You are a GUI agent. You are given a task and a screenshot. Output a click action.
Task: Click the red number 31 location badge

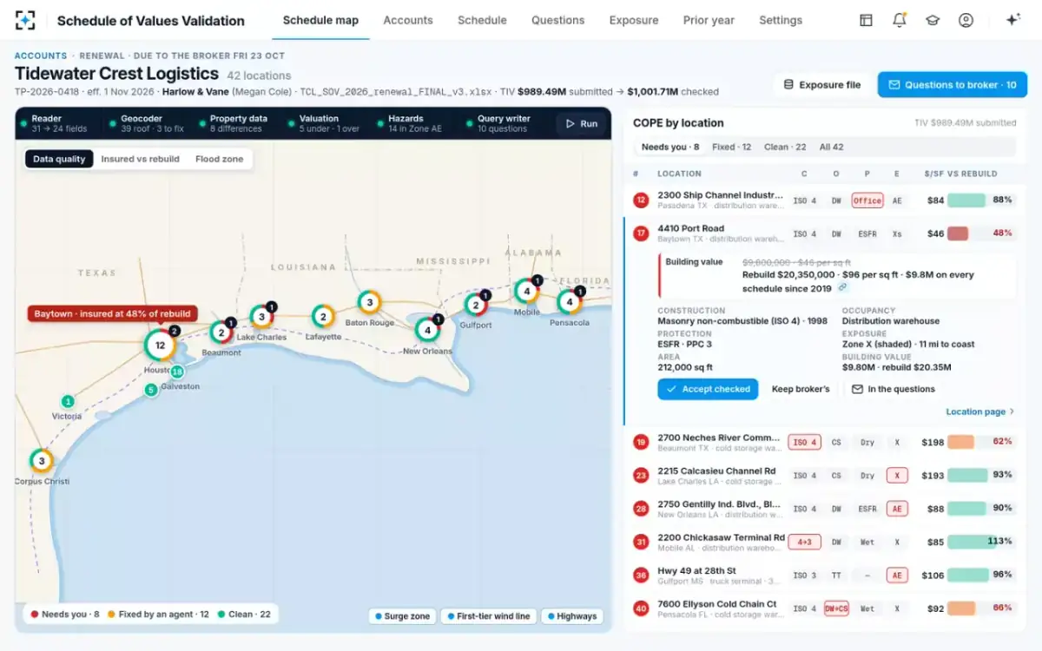click(x=641, y=542)
